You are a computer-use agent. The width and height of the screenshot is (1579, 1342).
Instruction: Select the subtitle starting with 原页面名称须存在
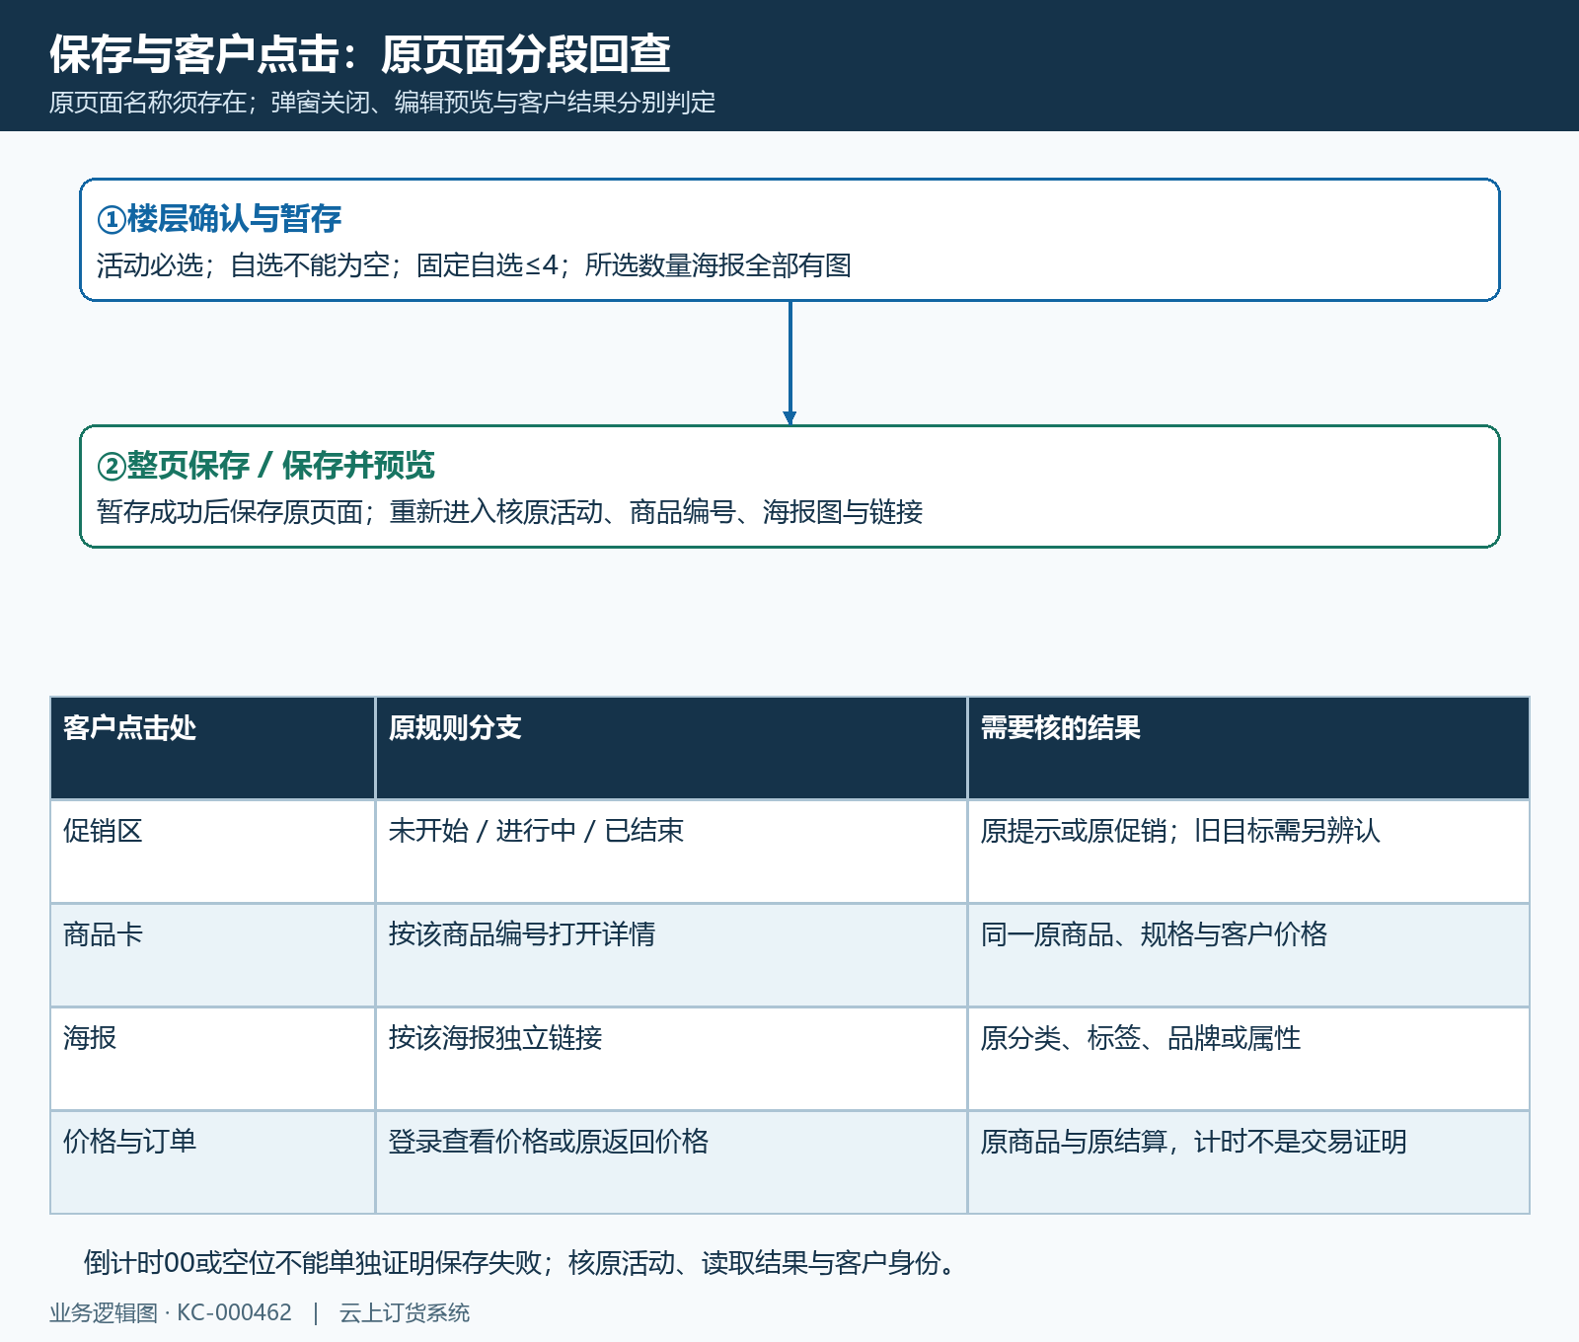[382, 103]
